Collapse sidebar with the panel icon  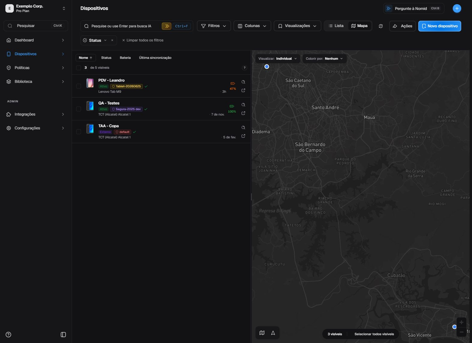point(63,335)
